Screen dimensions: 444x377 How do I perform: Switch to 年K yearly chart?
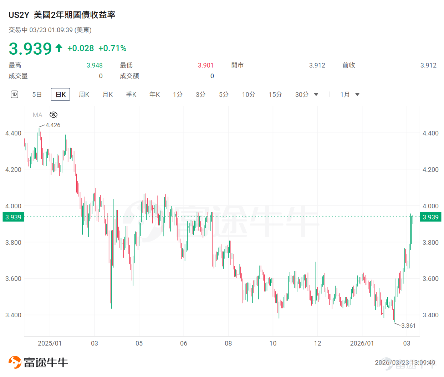(x=155, y=94)
